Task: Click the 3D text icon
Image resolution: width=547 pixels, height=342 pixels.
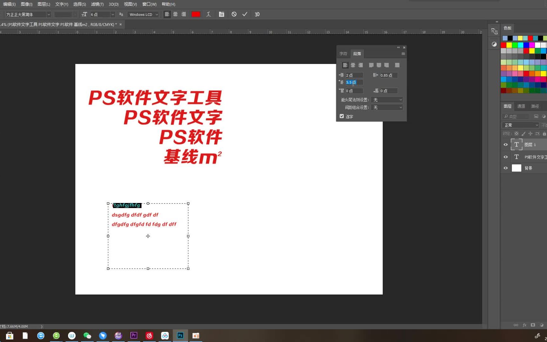Action: click(x=257, y=14)
